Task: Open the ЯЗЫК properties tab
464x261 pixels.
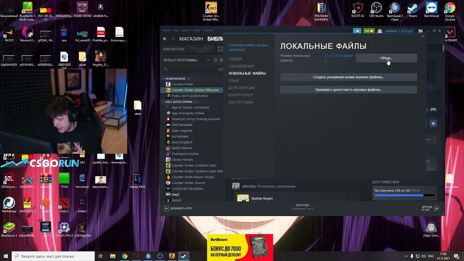Action: point(233,80)
